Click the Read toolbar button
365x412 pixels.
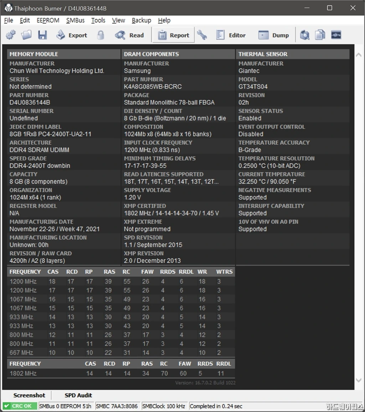(129, 35)
